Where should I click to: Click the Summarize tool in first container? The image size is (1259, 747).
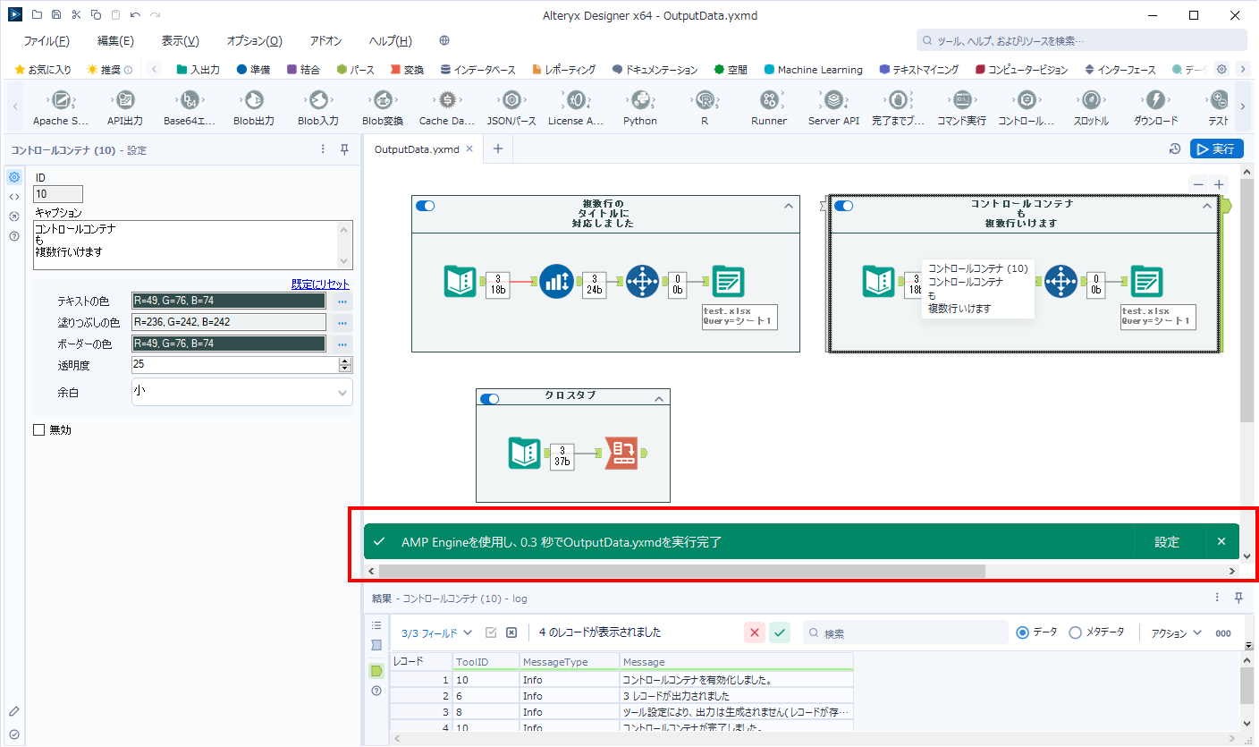point(556,282)
